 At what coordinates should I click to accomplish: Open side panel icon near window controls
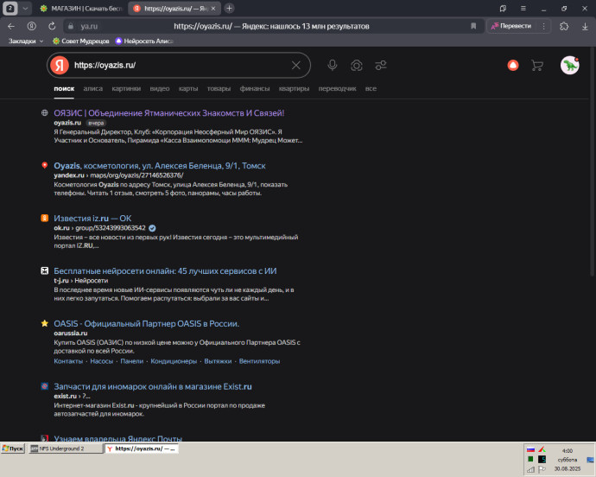tap(503, 9)
